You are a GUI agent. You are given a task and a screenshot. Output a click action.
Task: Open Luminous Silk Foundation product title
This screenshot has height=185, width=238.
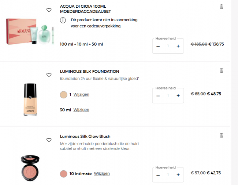(x=89, y=72)
